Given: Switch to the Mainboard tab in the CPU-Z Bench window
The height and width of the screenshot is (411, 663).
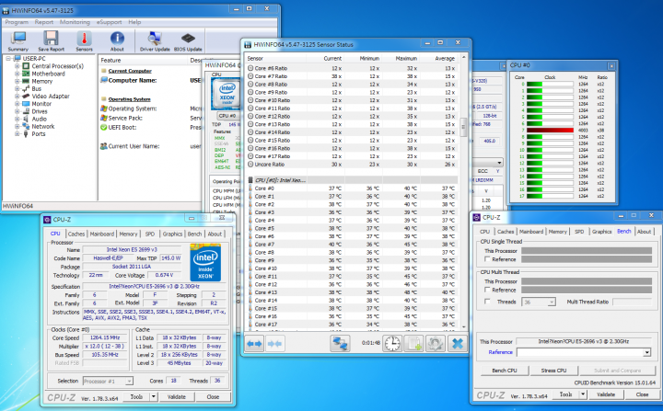Looking at the screenshot, I should tap(531, 232).
